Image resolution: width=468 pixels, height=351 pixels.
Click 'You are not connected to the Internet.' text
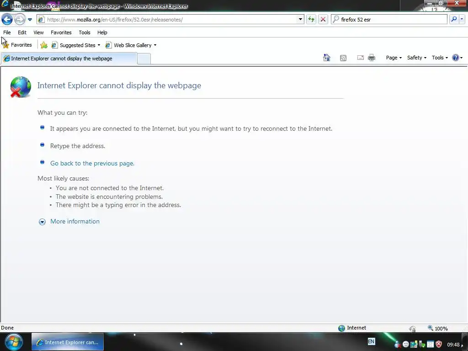point(110,188)
